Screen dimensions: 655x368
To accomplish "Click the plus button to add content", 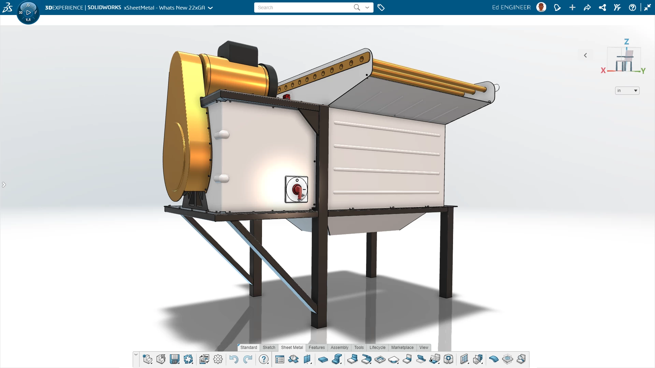I will click(572, 7).
